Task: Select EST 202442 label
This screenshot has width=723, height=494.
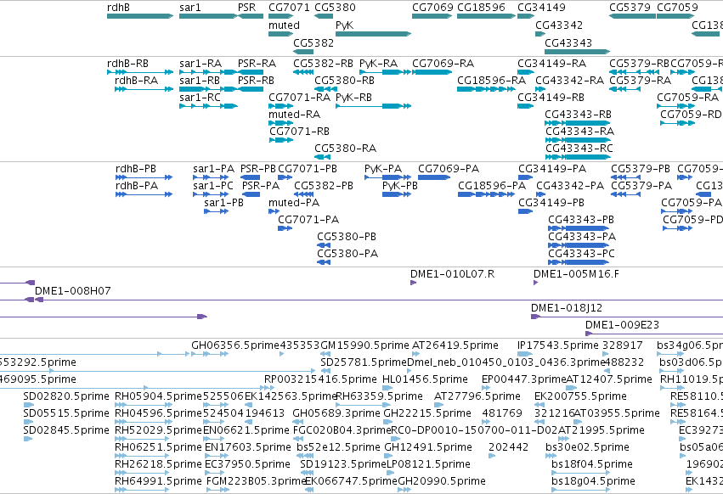Action: point(509,447)
